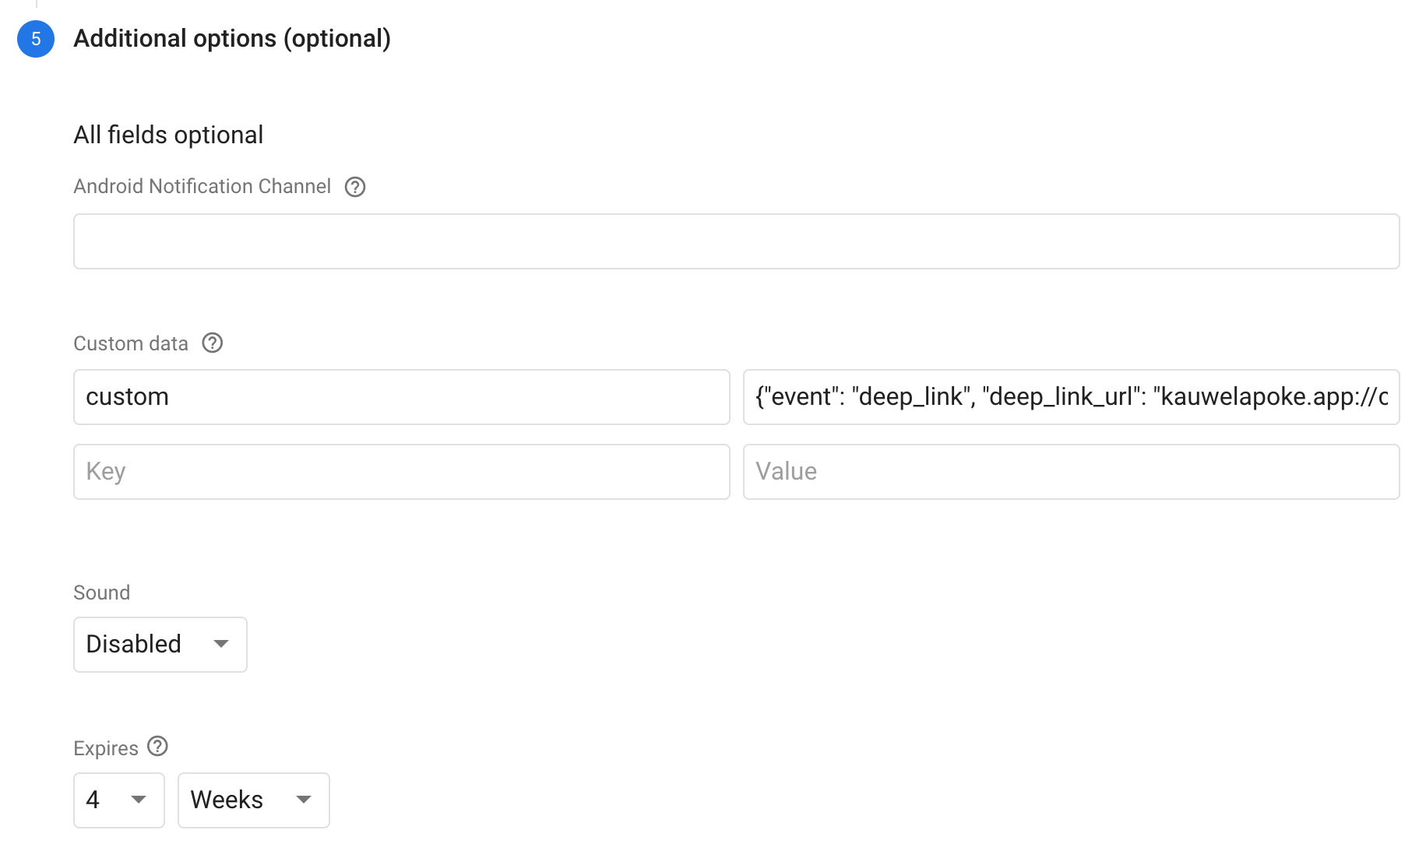Click the empty Value input field
This screenshot has width=1419, height=844.
(1071, 472)
